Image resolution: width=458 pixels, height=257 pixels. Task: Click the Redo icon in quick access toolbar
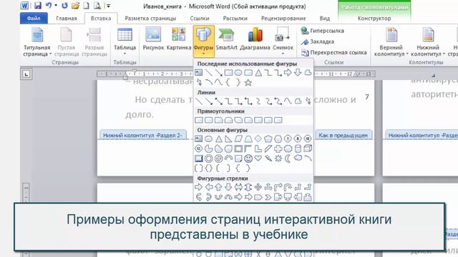64,6
